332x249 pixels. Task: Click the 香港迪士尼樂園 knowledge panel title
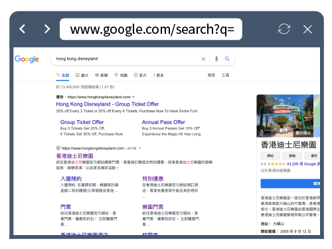click(288, 145)
